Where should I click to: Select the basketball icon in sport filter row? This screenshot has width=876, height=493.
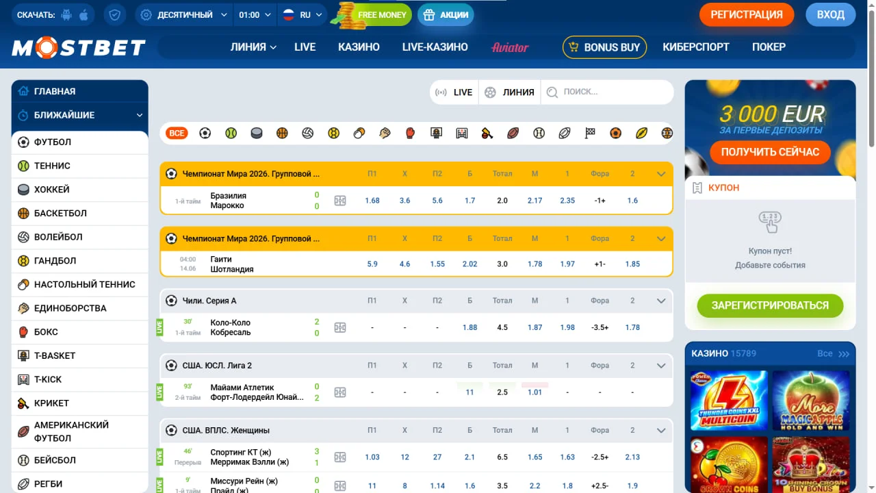tap(282, 133)
